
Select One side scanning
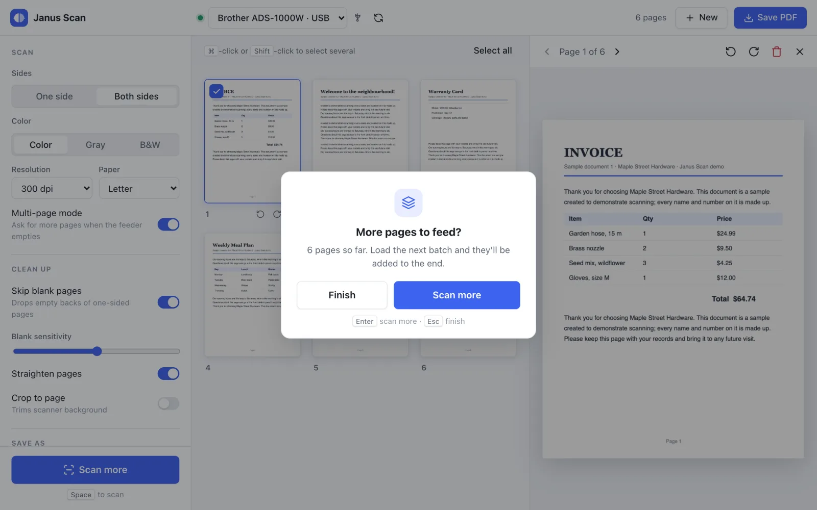[55, 96]
